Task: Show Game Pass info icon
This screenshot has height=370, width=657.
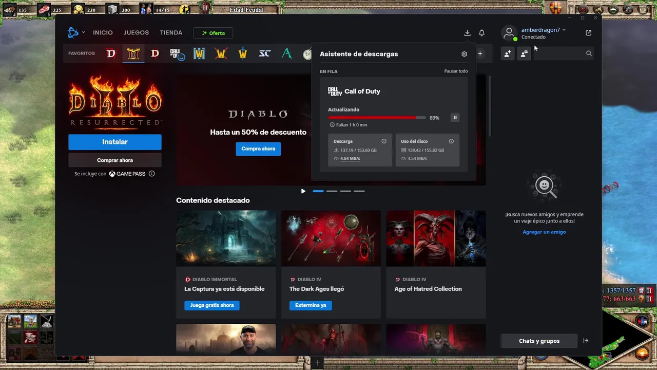Action: pyautogui.click(x=151, y=174)
